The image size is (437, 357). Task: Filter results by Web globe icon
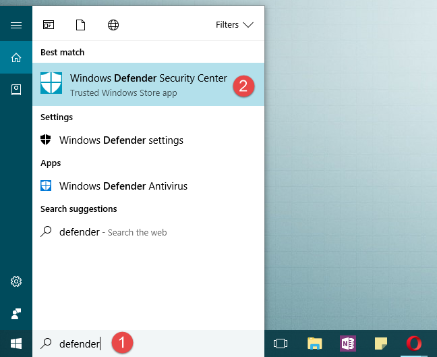click(113, 25)
